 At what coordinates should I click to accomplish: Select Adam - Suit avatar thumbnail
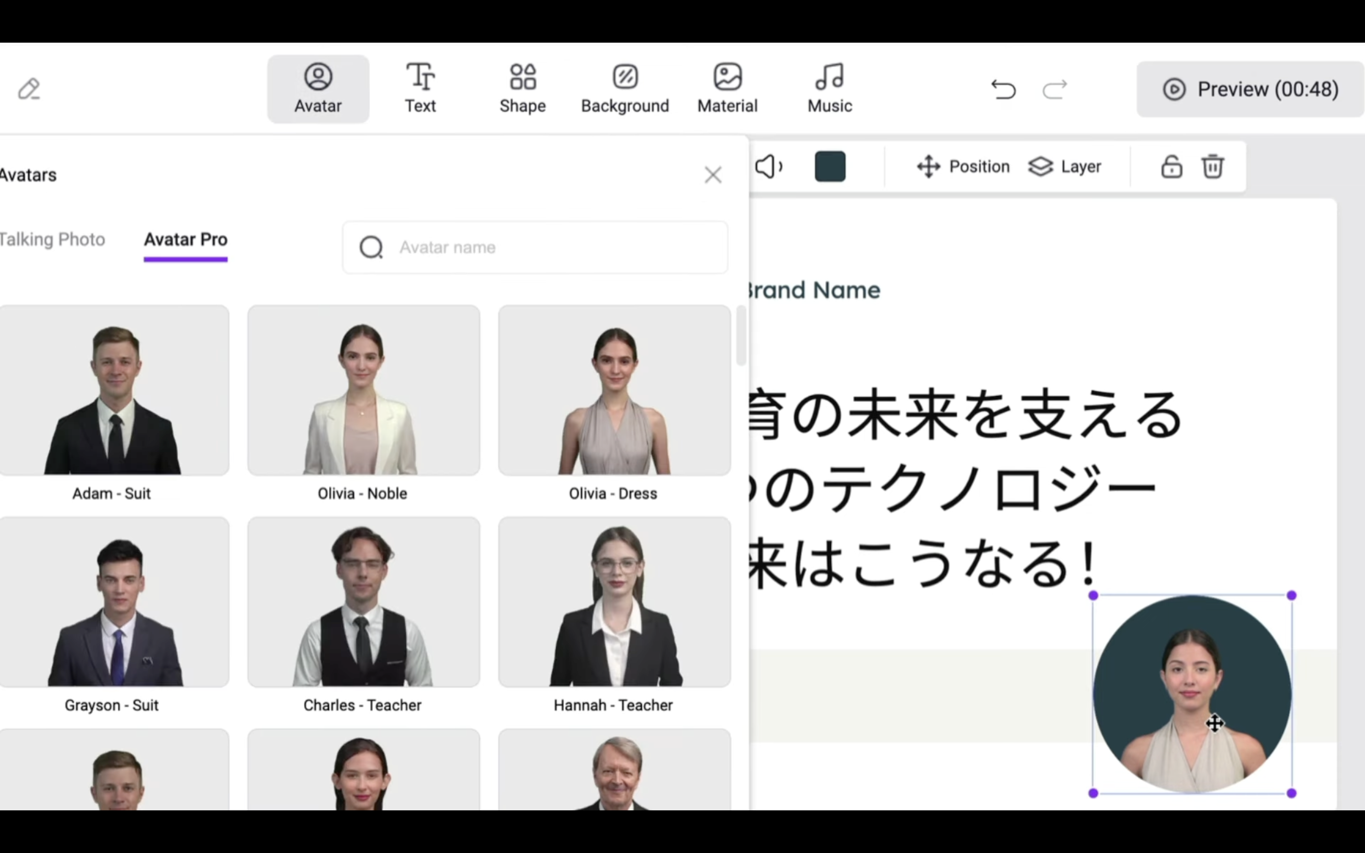[114, 390]
